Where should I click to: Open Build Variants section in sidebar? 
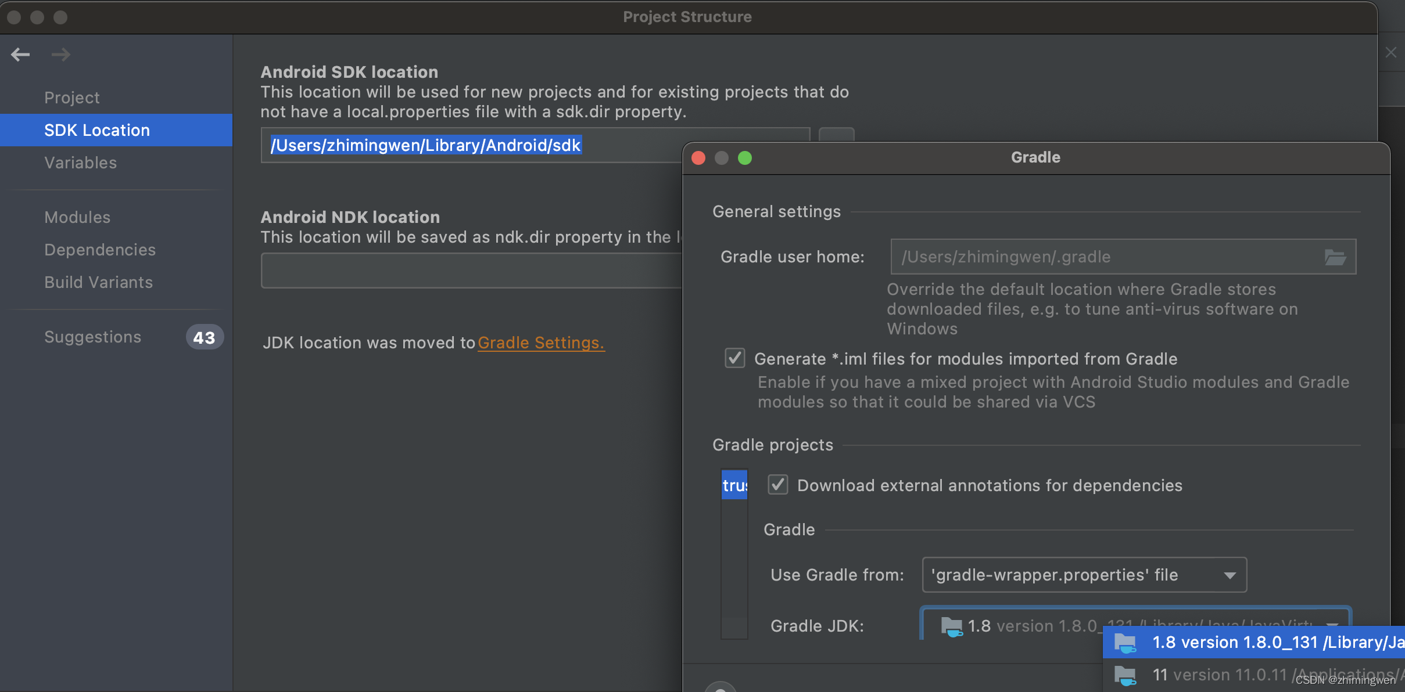pyautogui.click(x=99, y=281)
